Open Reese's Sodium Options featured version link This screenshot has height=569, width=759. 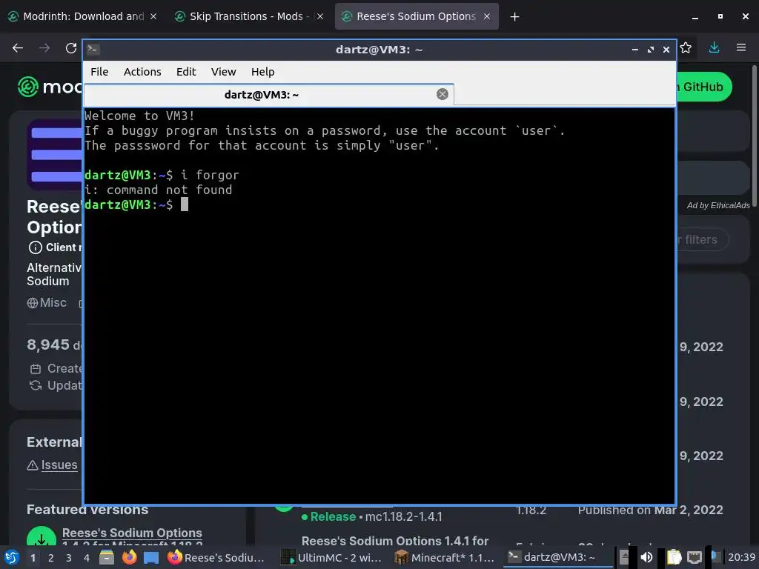tap(132, 533)
